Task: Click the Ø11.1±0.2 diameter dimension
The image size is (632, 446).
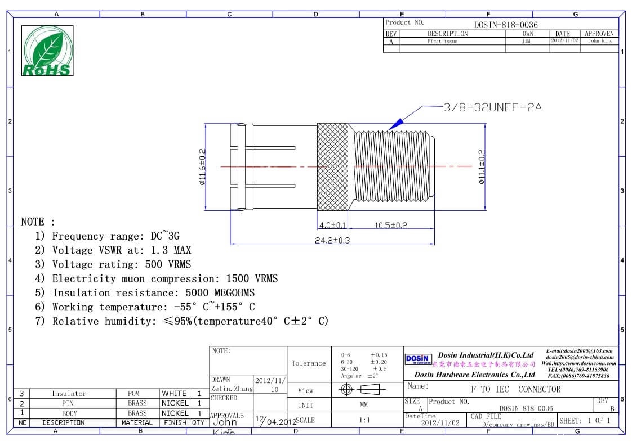Action: (482, 166)
